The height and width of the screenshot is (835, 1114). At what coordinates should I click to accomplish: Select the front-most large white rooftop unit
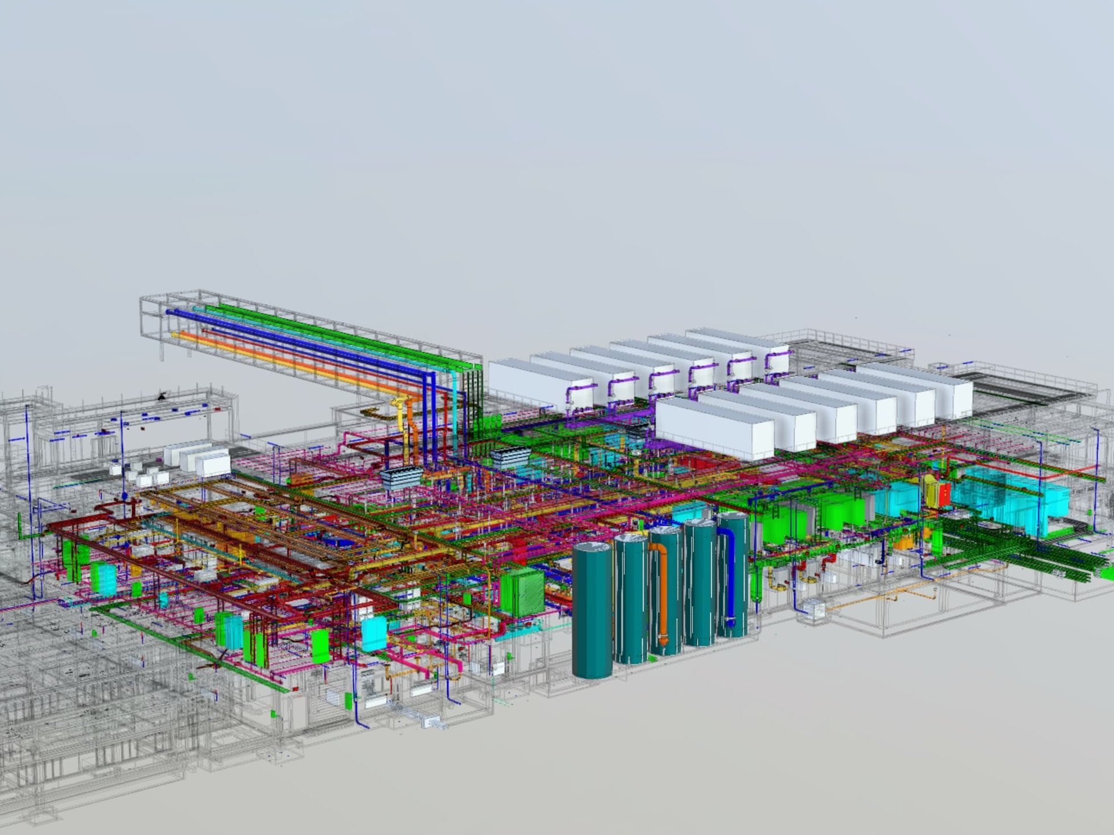pyautogui.click(x=714, y=427)
